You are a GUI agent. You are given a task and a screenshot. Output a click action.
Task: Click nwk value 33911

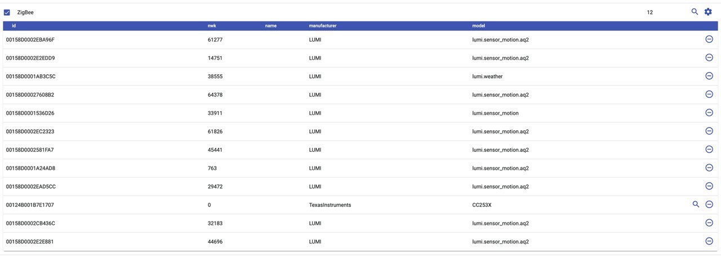(x=215, y=113)
